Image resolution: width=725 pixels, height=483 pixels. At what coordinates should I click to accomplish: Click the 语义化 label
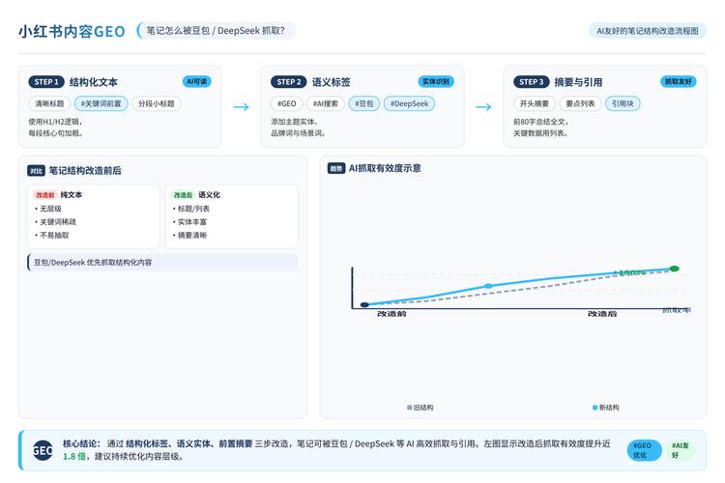pos(209,195)
